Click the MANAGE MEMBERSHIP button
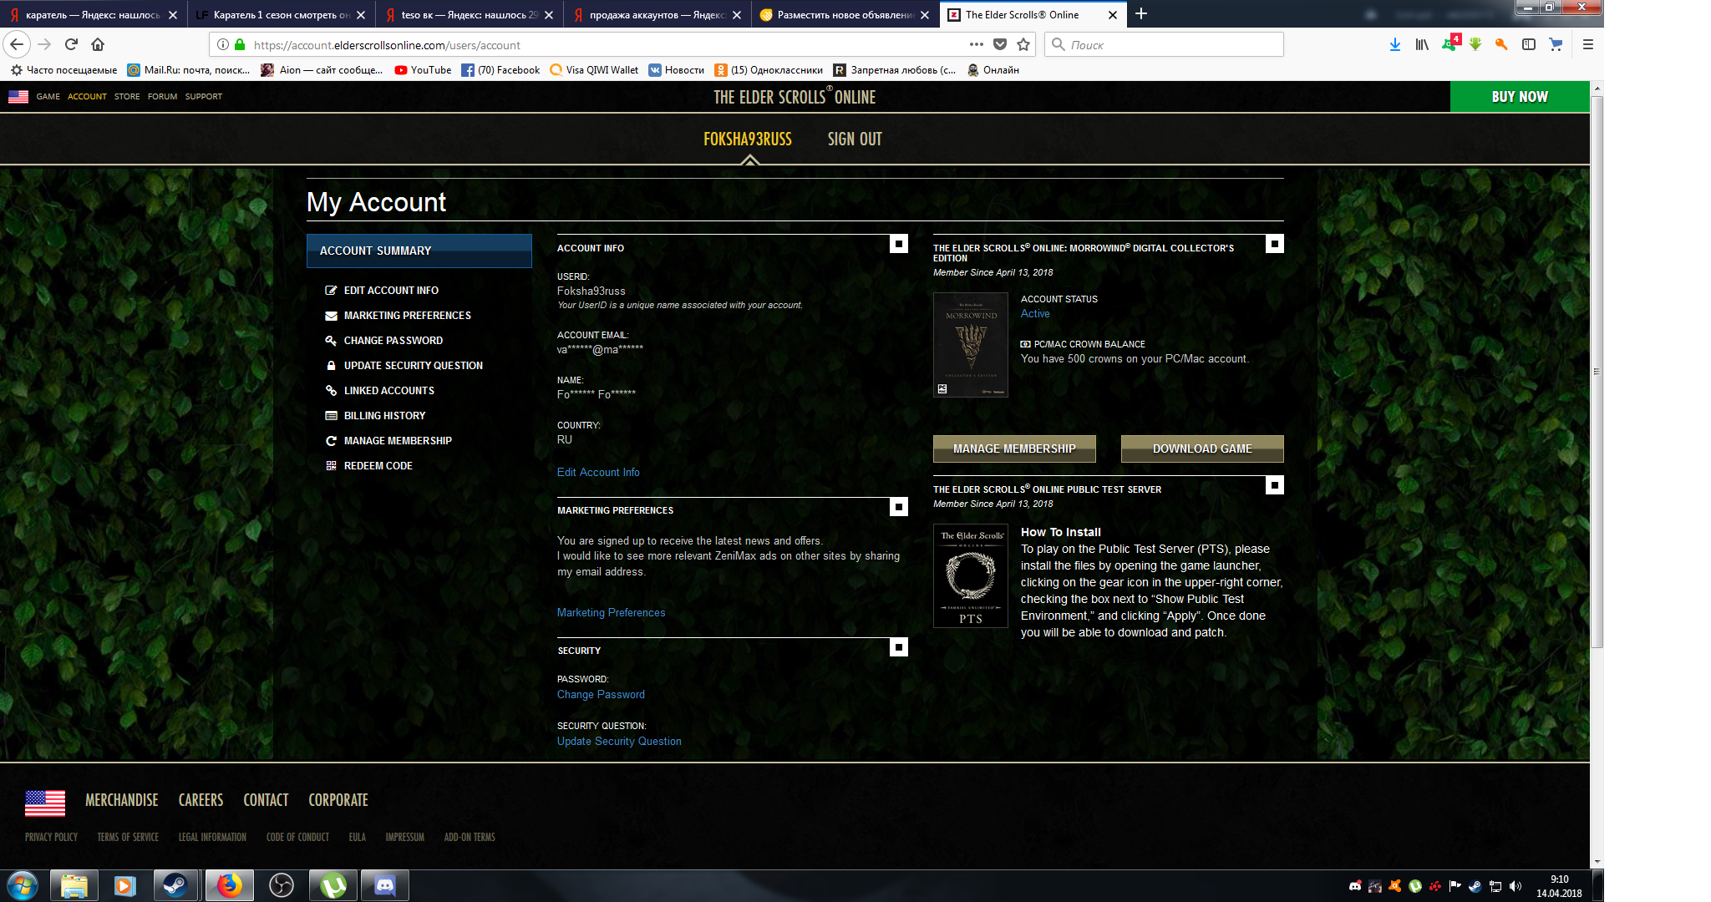This screenshot has width=1711, height=902. [1014, 448]
